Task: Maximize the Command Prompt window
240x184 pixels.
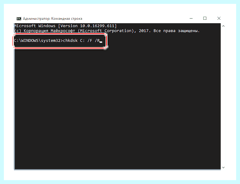Action: 205,18
